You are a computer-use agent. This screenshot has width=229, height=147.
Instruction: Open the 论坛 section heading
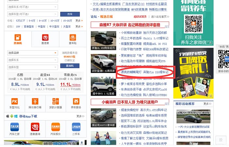[94, 17]
